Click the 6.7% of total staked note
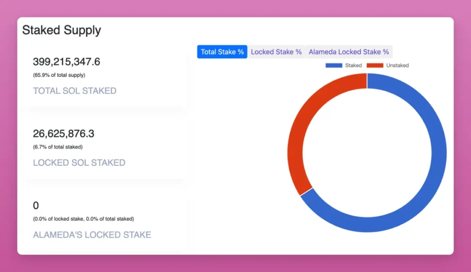This screenshot has width=471, height=272. pos(57,147)
